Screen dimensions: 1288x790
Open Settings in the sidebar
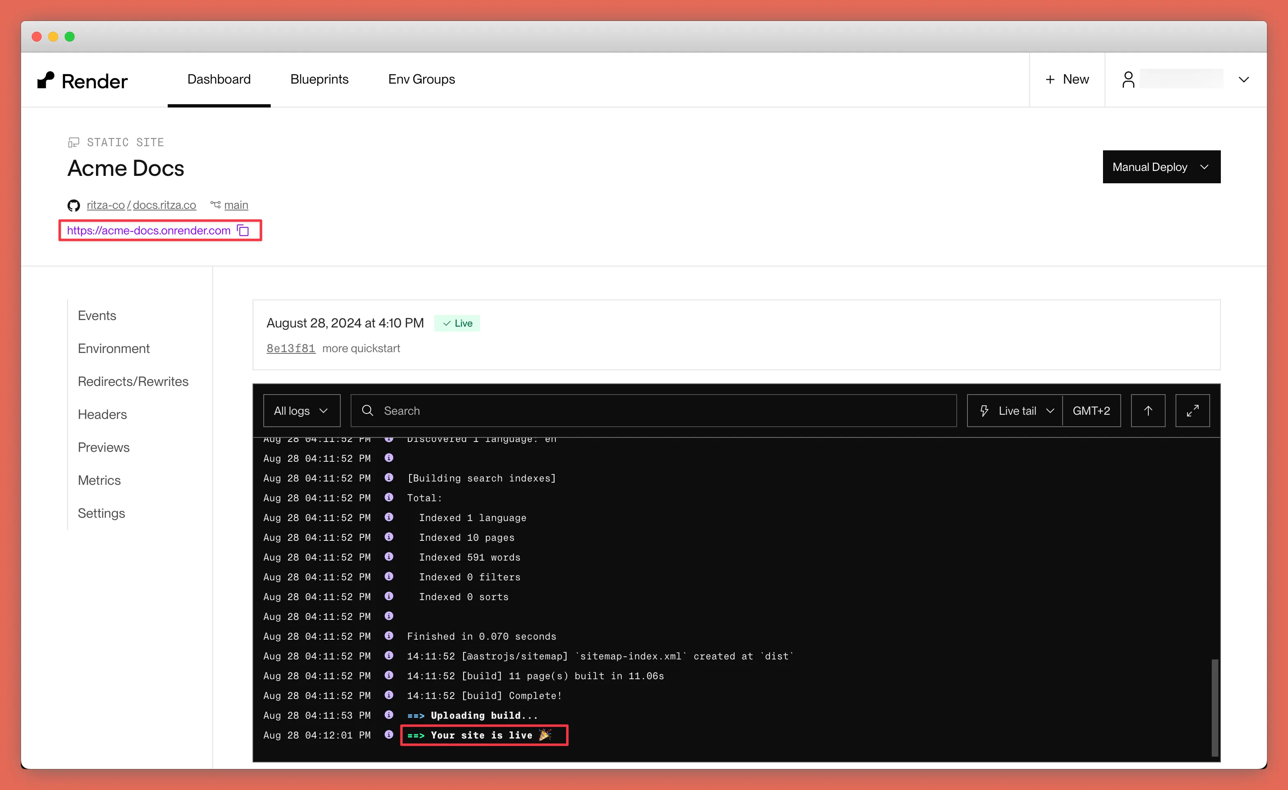click(x=101, y=513)
